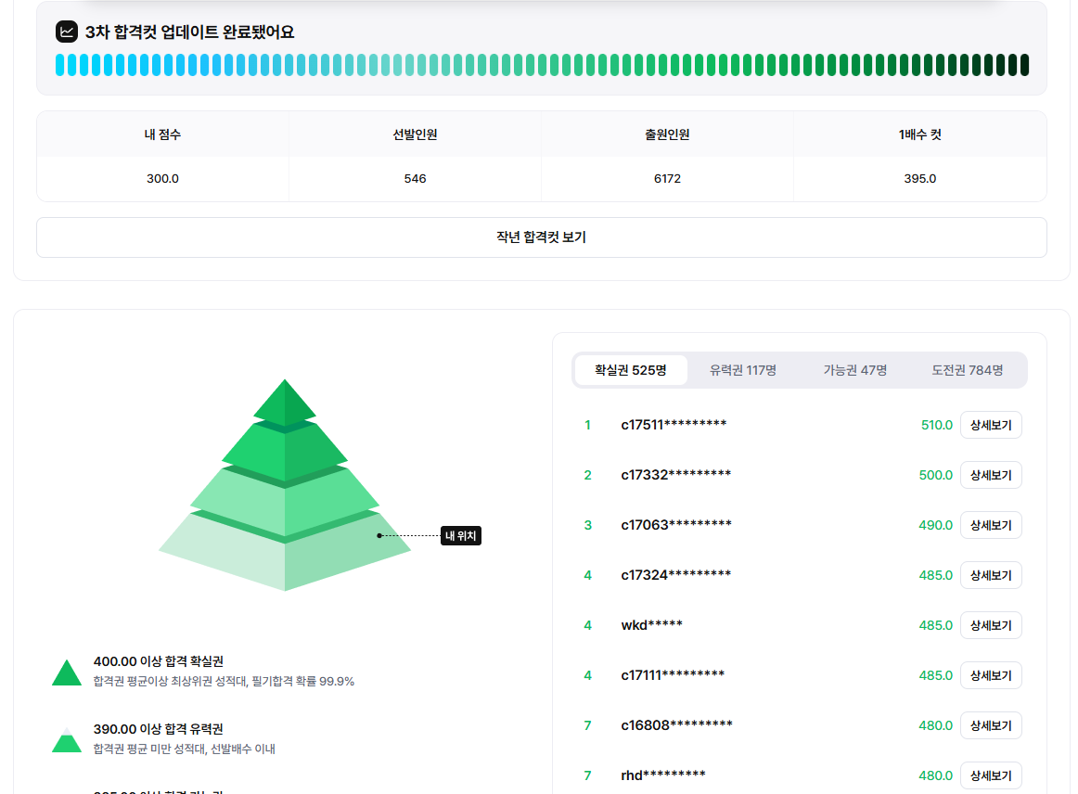
Task: Open 상세보기 for c17063*********
Action: tap(991, 525)
